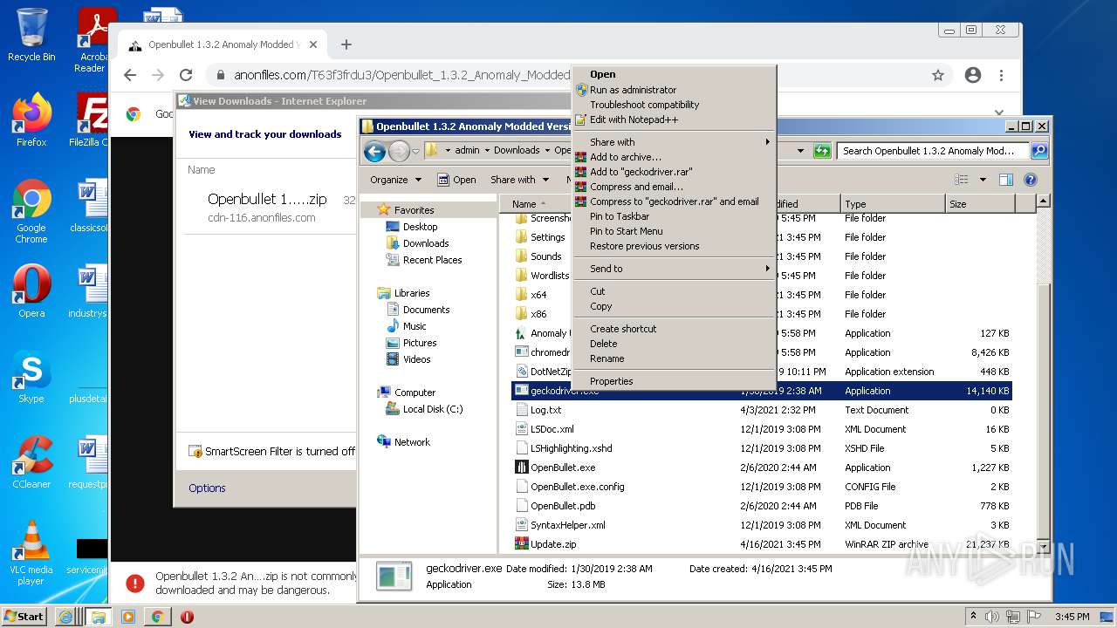This screenshot has height=628, width=1117.
Task: Sort by Size column header
Action: coord(981,204)
